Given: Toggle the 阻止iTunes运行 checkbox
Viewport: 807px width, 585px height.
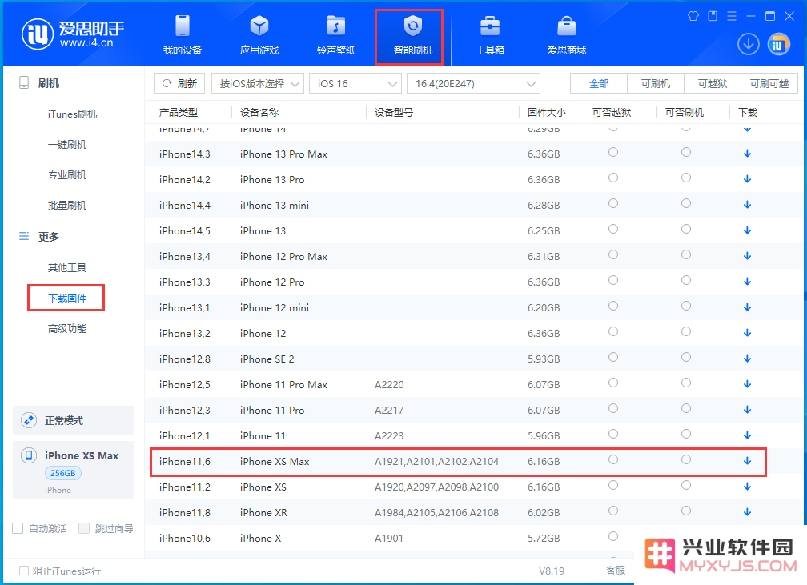Looking at the screenshot, I should (x=24, y=571).
